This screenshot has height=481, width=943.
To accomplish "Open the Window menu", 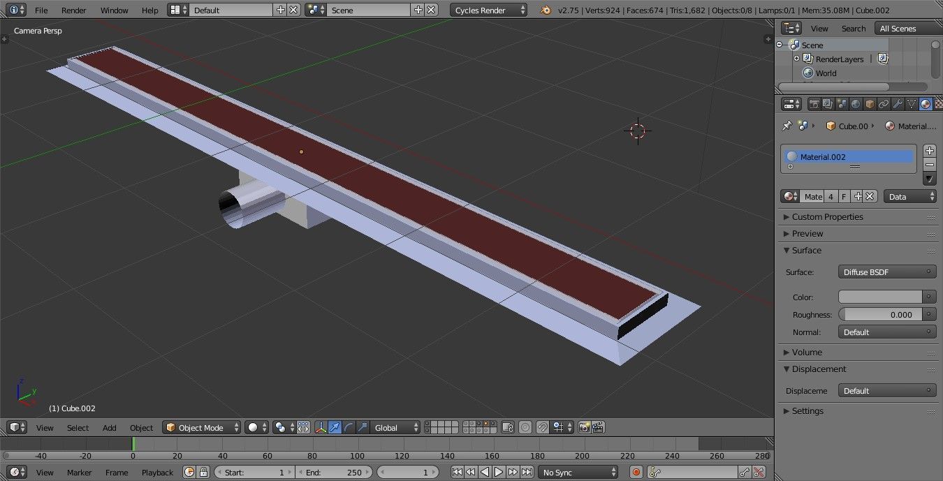I will click(114, 10).
